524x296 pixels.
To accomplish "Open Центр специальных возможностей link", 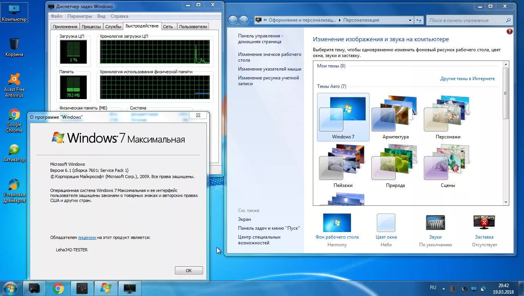I will coord(259,240).
